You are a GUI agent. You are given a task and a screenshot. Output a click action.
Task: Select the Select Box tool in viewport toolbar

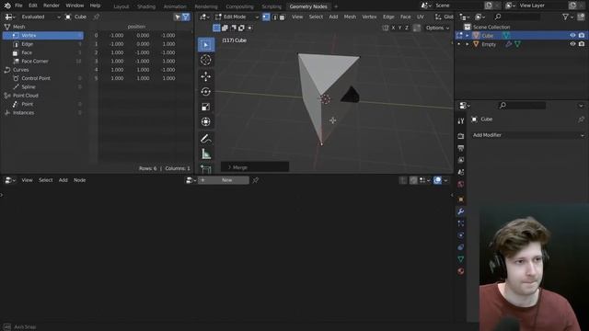(x=206, y=45)
